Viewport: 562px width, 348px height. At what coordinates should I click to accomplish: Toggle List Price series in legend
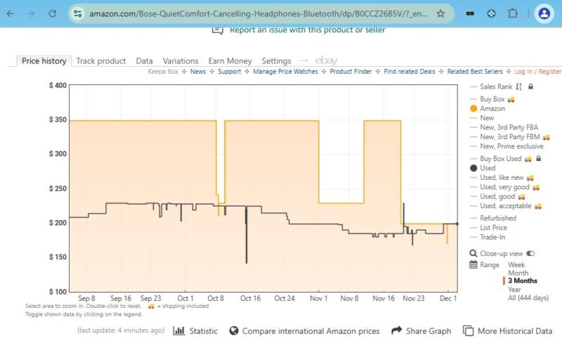(x=493, y=228)
